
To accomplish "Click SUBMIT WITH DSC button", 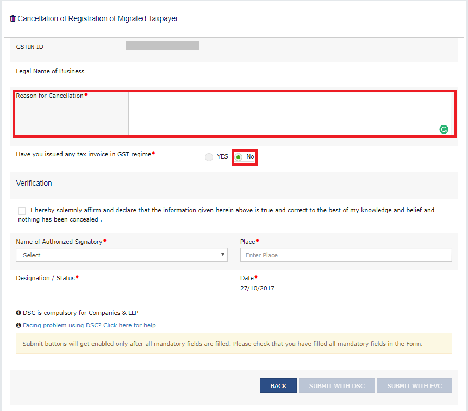I will 336,385.
